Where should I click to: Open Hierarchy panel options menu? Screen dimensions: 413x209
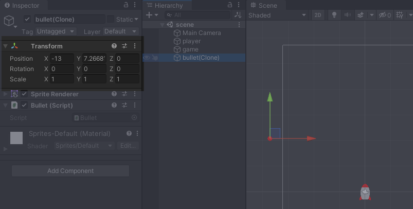point(238,5)
